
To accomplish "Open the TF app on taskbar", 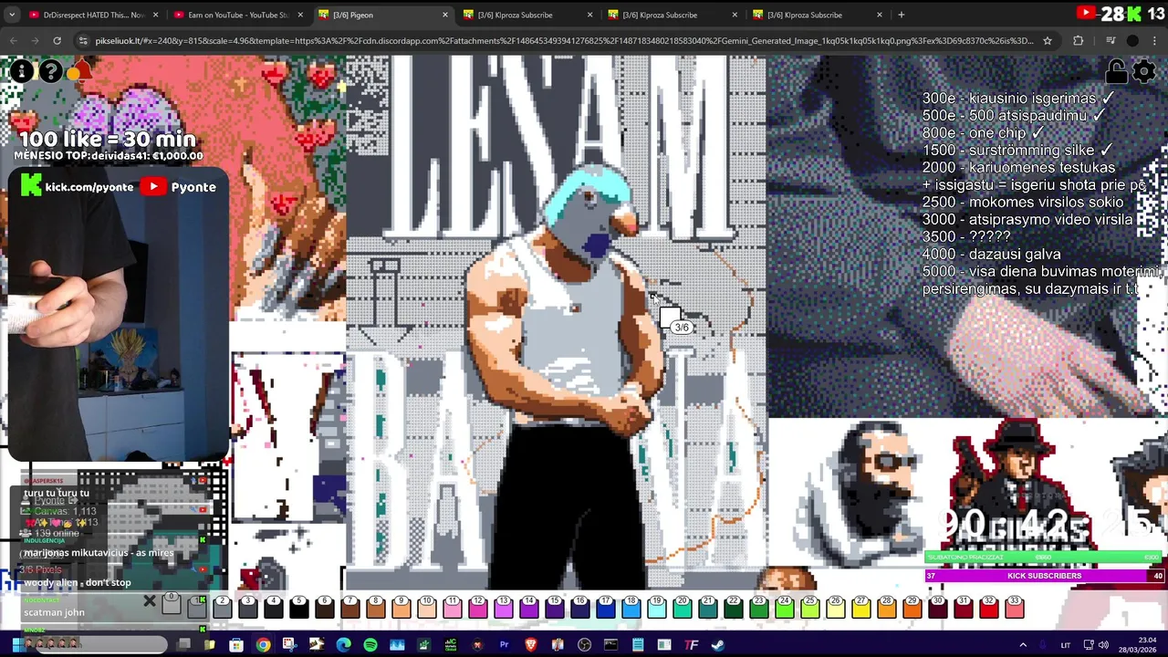I will [691, 645].
